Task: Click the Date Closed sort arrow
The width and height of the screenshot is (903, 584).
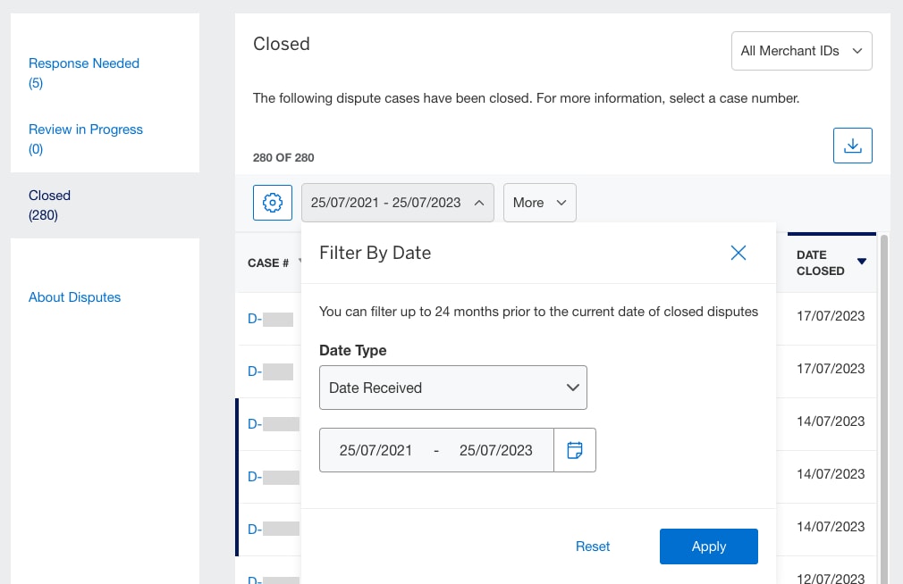Action: [x=861, y=263]
